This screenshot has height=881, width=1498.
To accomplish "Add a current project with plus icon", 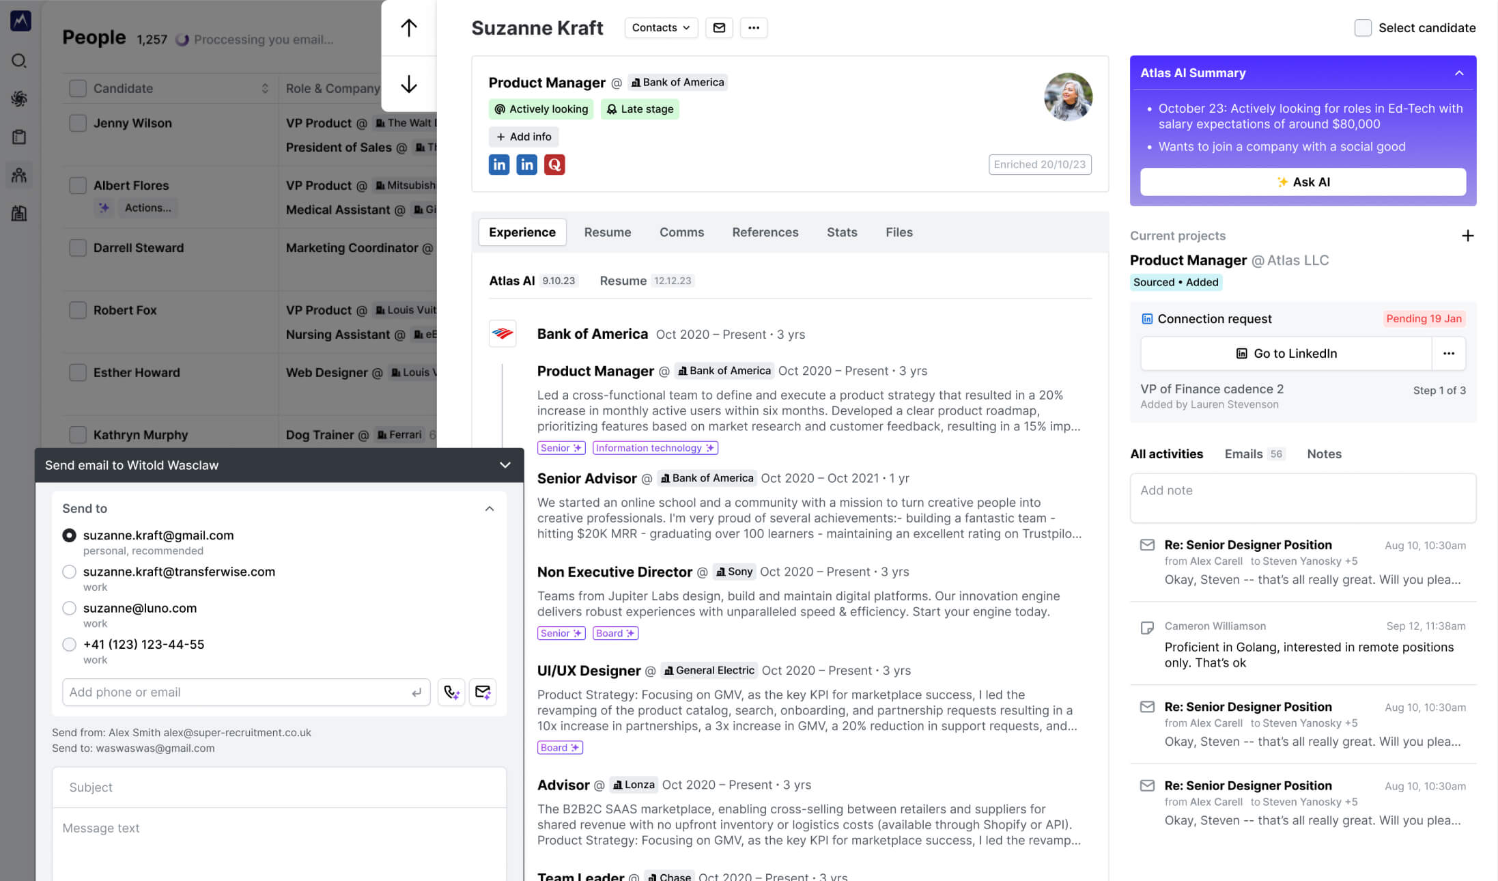I will (x=1467, y=236).
